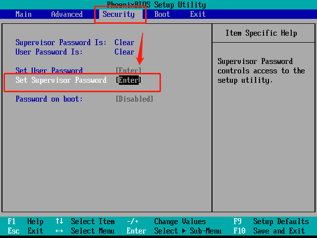
Task: Click the up-down arrows Select Item hint
Action: (85, 222)
